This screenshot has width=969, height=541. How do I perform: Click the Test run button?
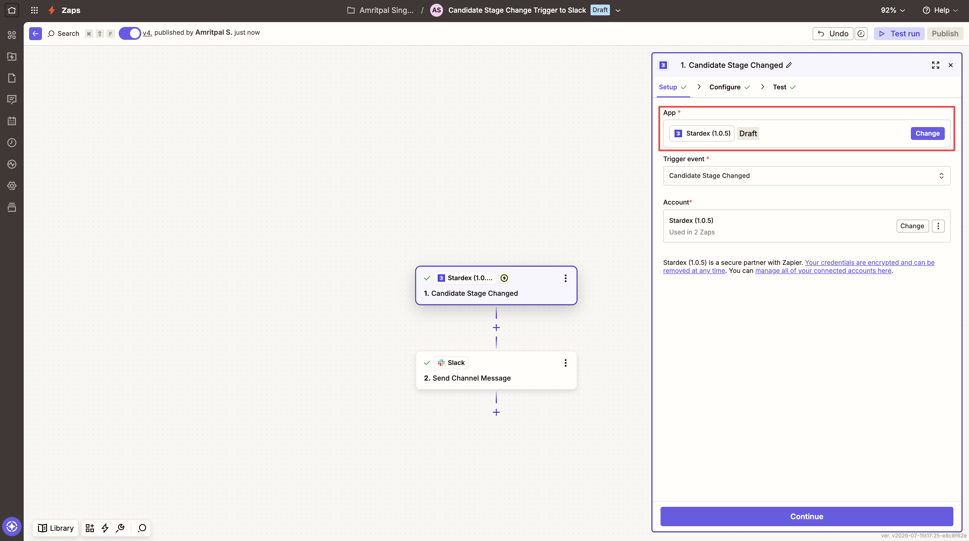click(899, 33)
